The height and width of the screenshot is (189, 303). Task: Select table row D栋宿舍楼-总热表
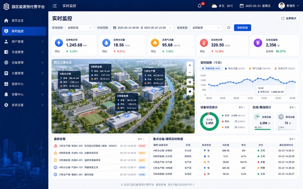tap(225, 174)
